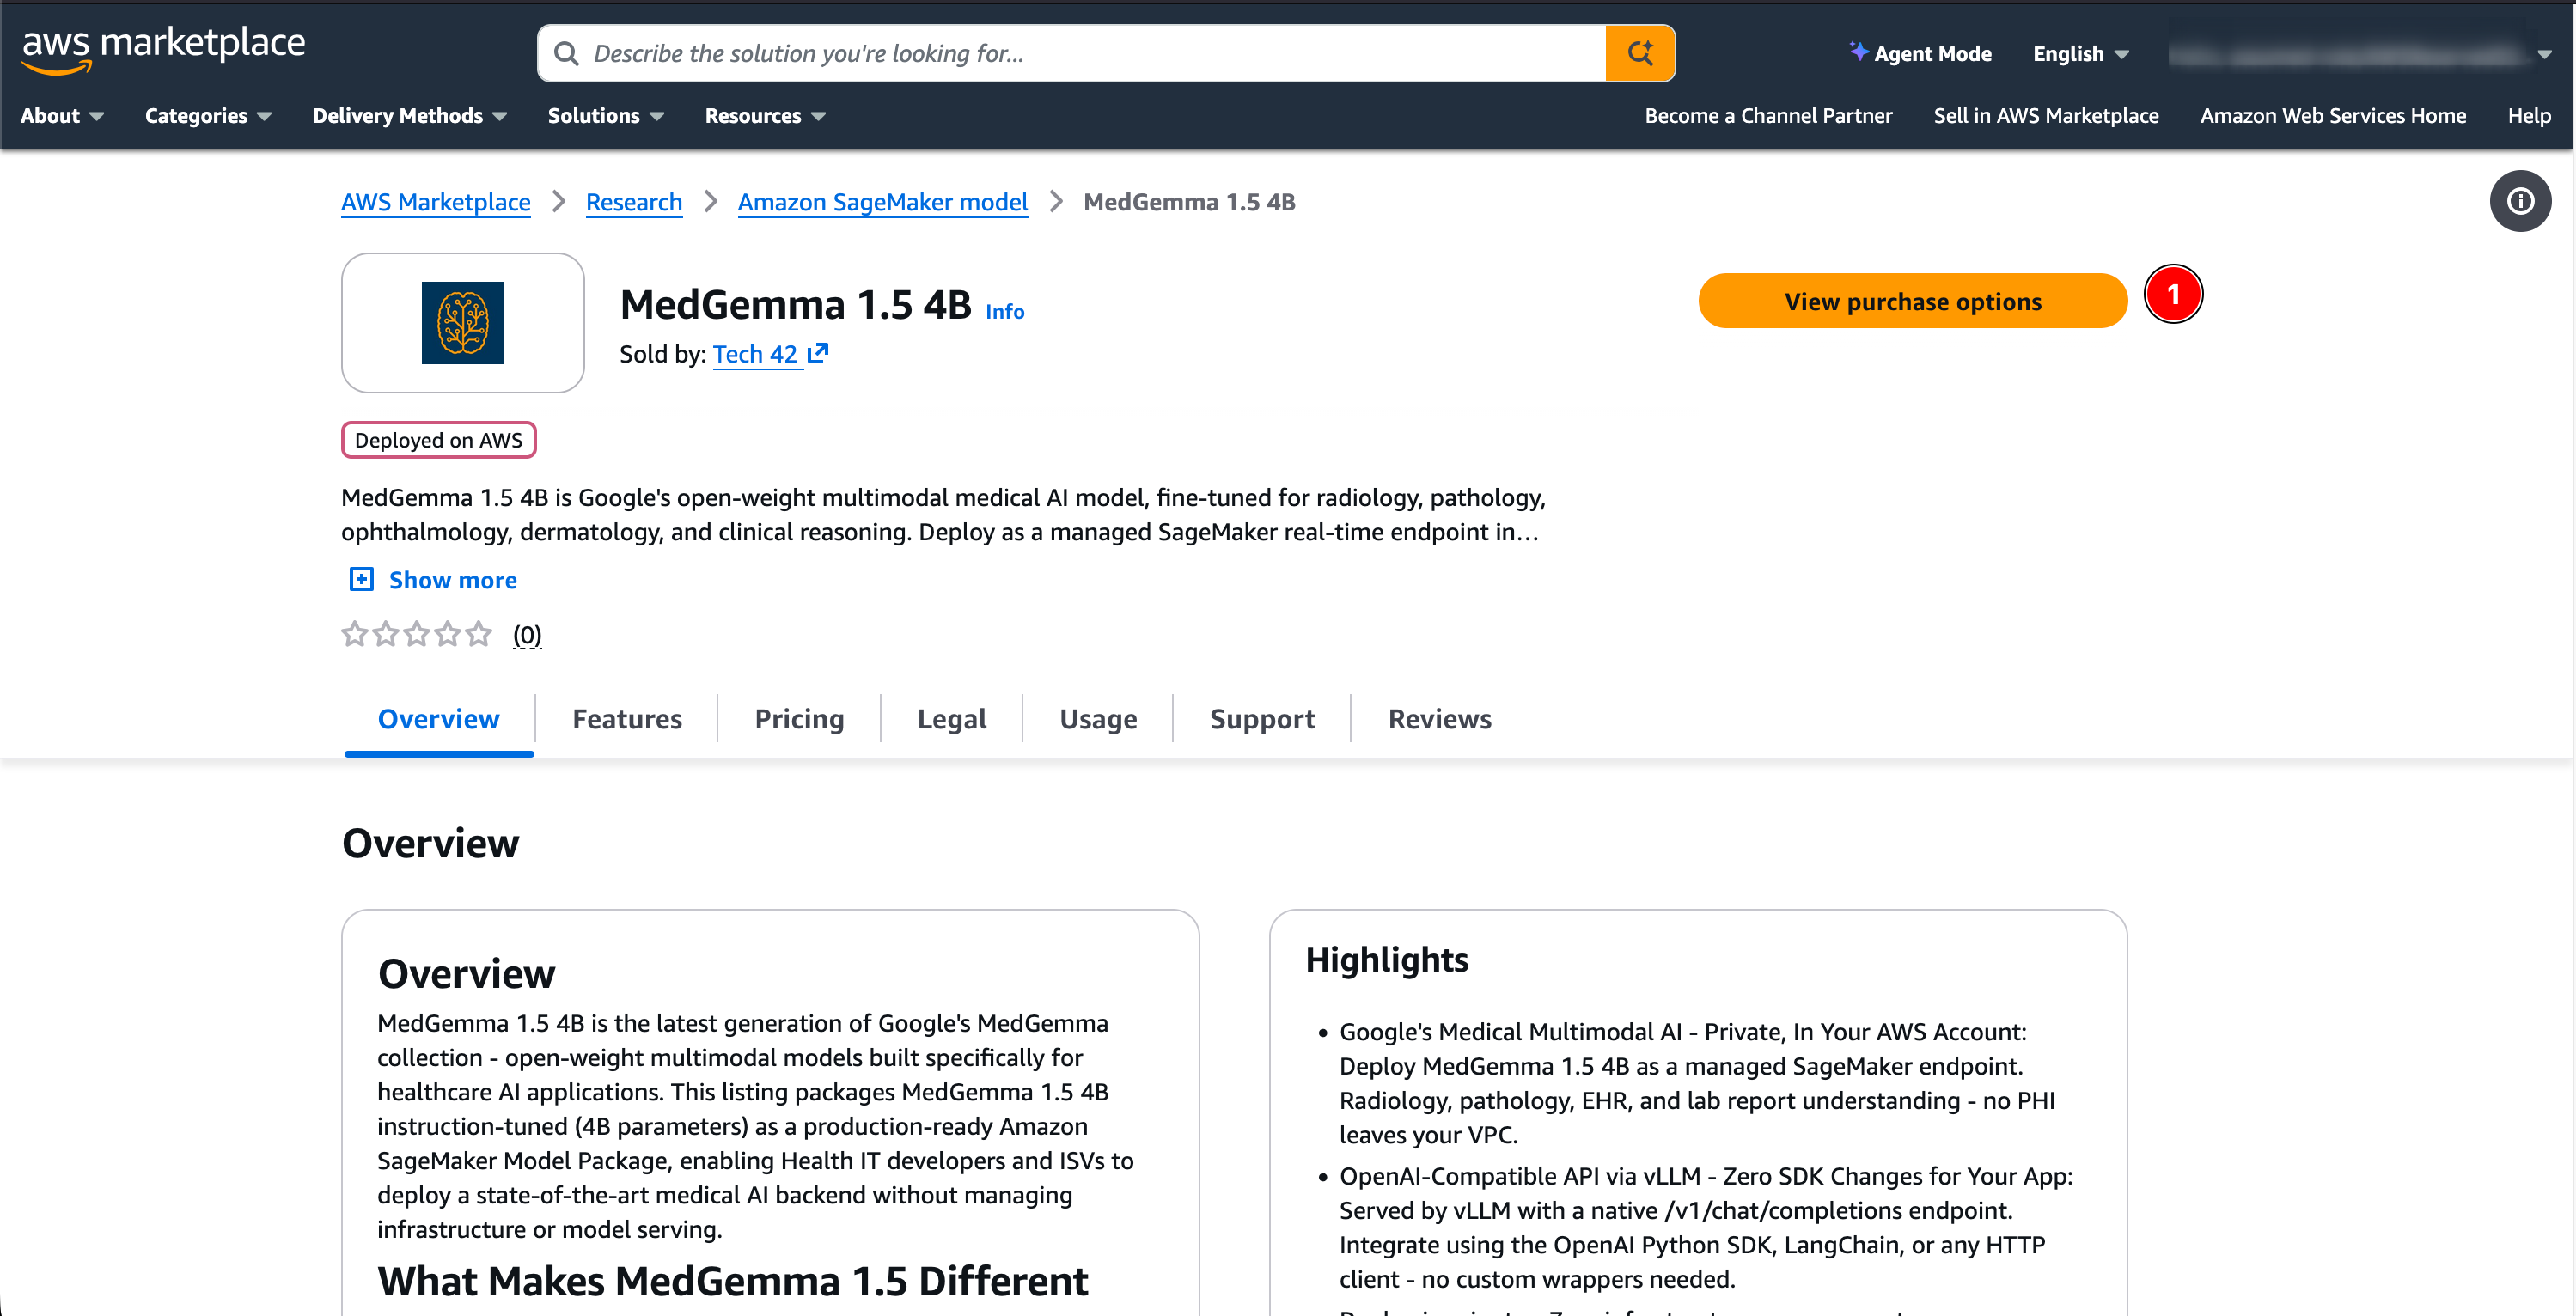Open the AWS Marketplace logo home link
This screenshot has width=2576, height=1316.
(163, 50)
